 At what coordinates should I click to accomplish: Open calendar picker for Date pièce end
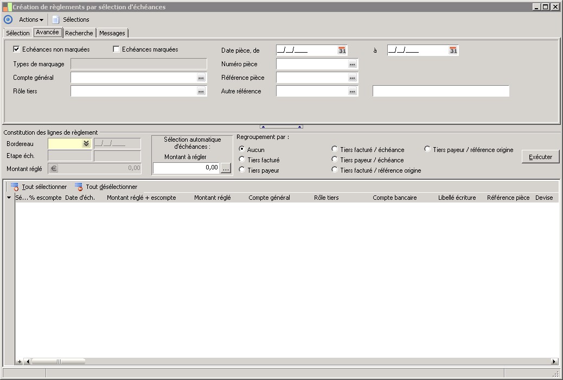tap(453, 50)
